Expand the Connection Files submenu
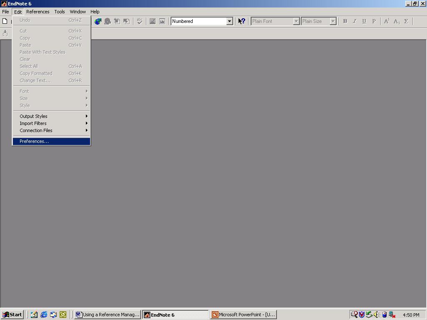 pos(51,130)
